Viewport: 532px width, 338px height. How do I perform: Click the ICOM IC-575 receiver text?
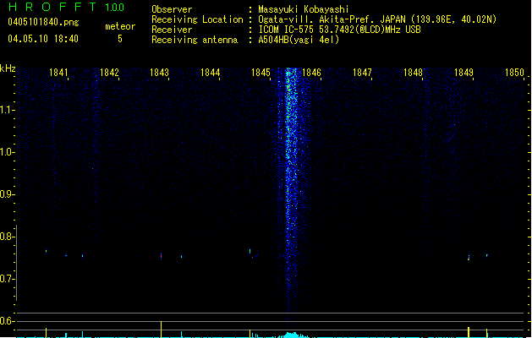point(339,30)
